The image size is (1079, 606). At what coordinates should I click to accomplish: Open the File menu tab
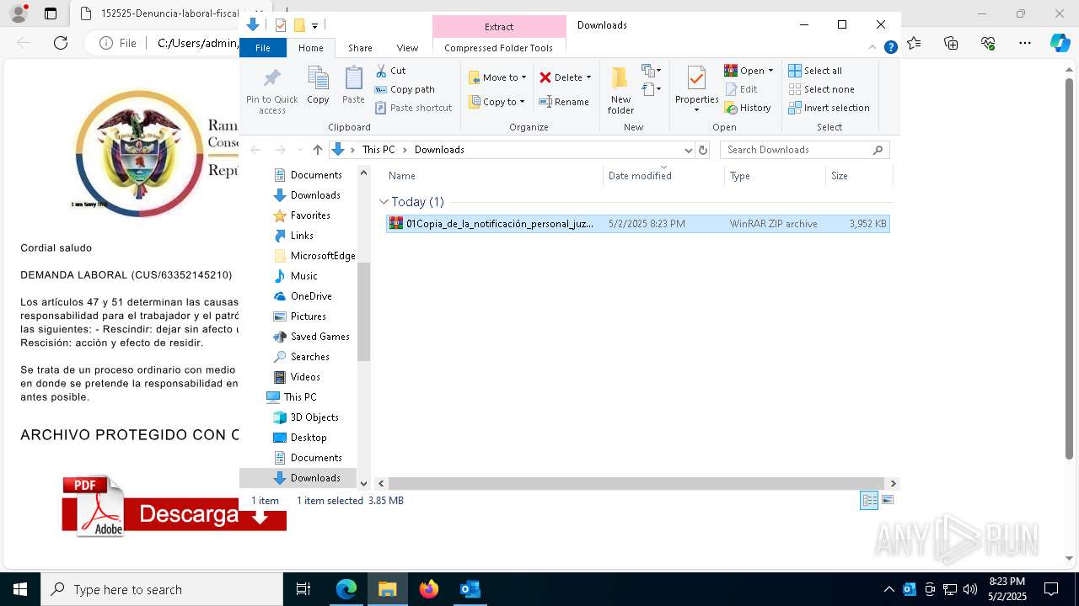(x=263, y=48)
